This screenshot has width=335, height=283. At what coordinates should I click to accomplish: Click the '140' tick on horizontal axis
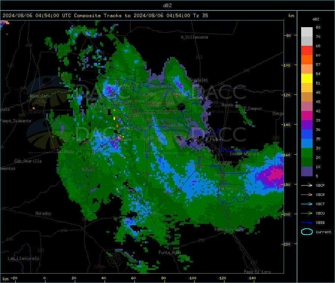click(252, 278)
